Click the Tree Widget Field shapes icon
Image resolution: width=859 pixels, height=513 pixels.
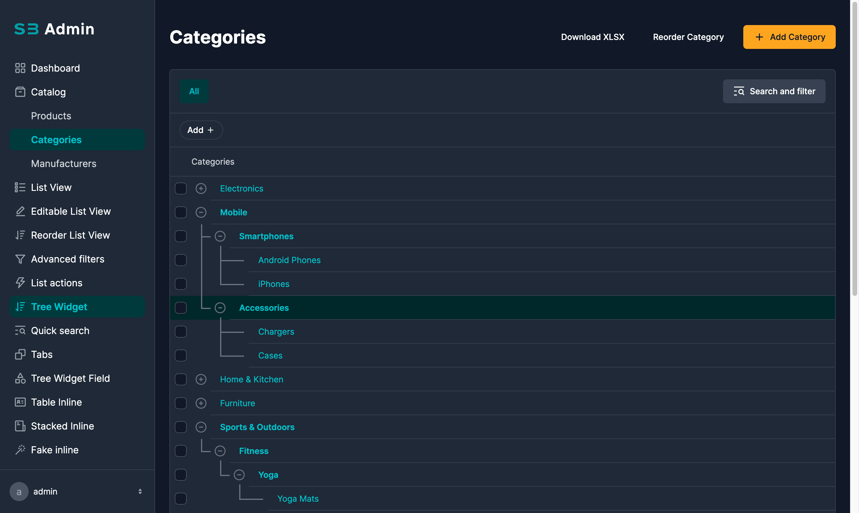coord(20,378)
